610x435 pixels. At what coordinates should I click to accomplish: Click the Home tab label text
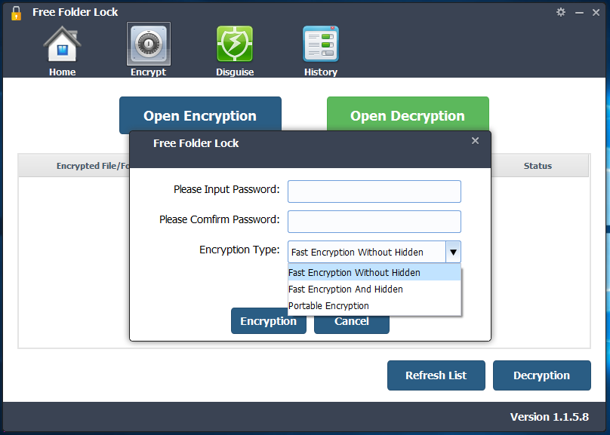click(x=62, y=72)
